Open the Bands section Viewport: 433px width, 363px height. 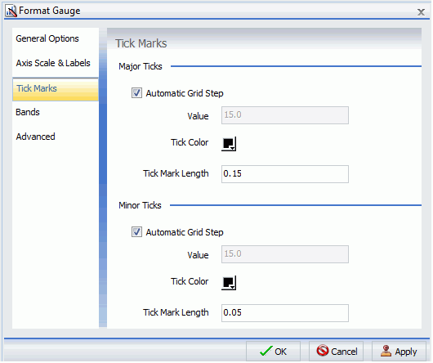(28, 112)
